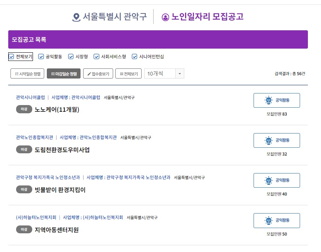Toggle the 사회서비스형 checkbox filter
321x252 pixels.
96,56
